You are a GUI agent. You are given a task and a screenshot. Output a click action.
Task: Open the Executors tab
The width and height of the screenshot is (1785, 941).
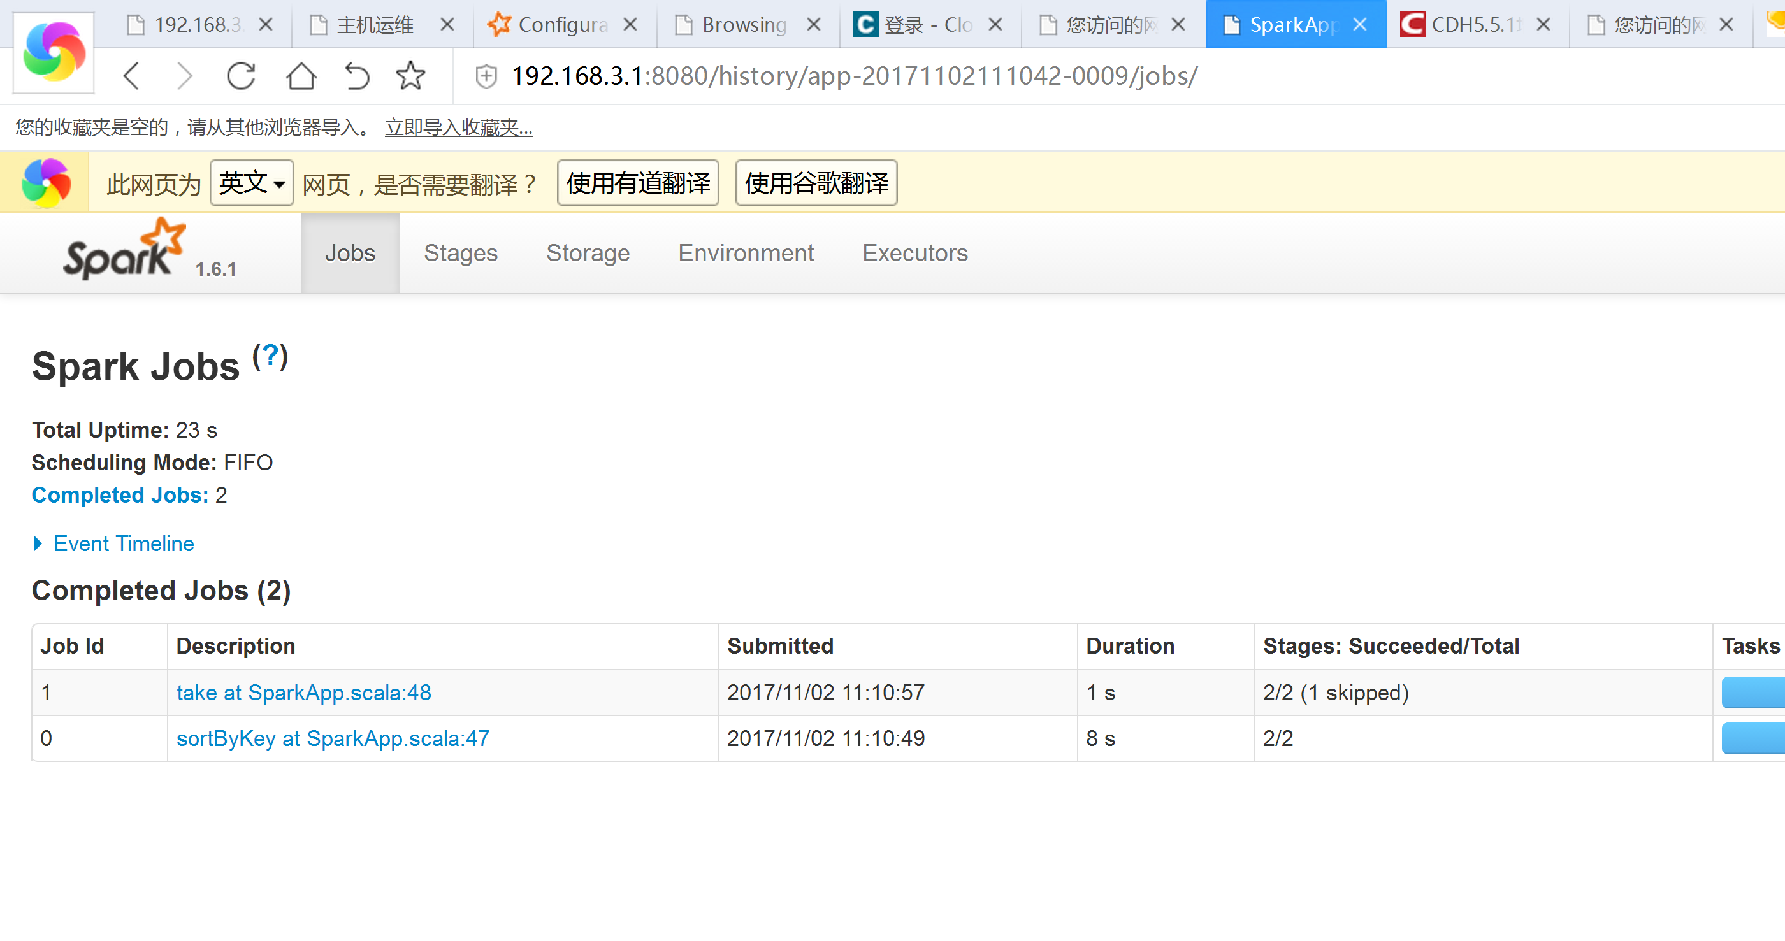tap(914, 253)
